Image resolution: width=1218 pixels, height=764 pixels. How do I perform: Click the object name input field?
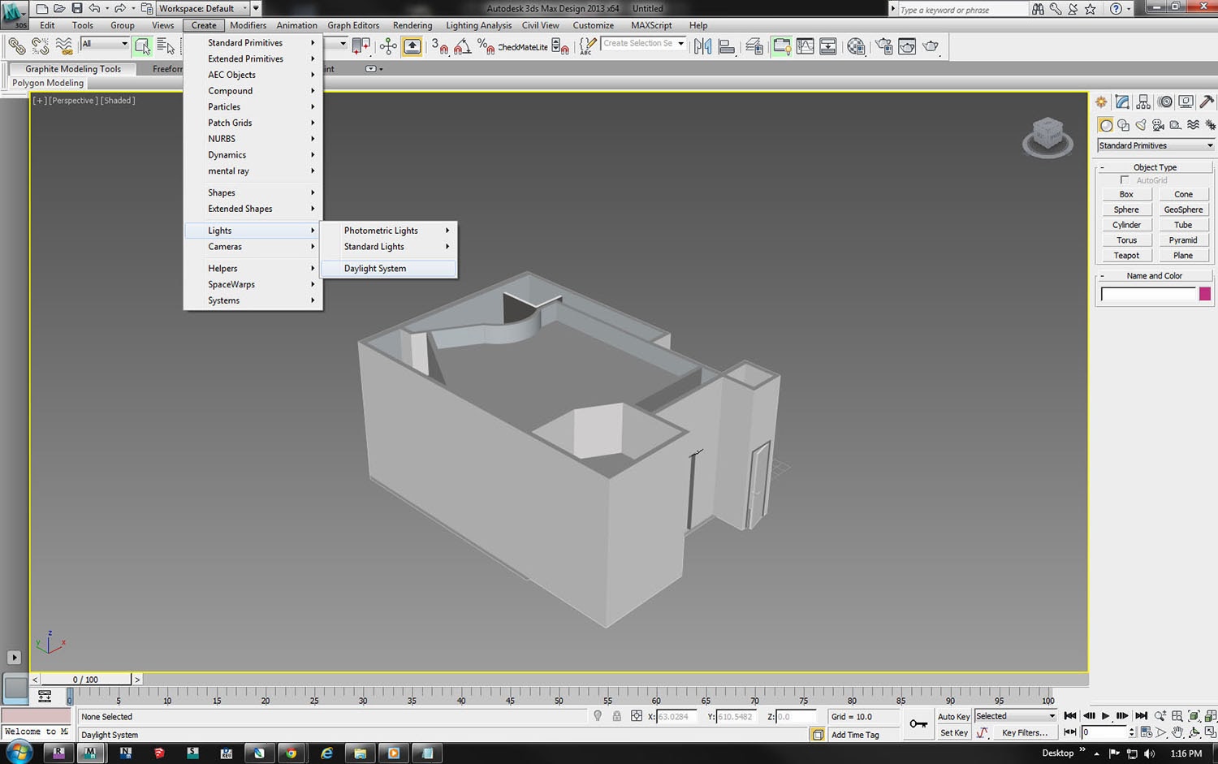click(1148, 294)
